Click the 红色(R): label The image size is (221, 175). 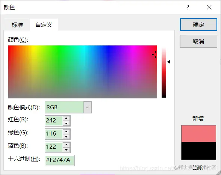click(x=18, y=119)
